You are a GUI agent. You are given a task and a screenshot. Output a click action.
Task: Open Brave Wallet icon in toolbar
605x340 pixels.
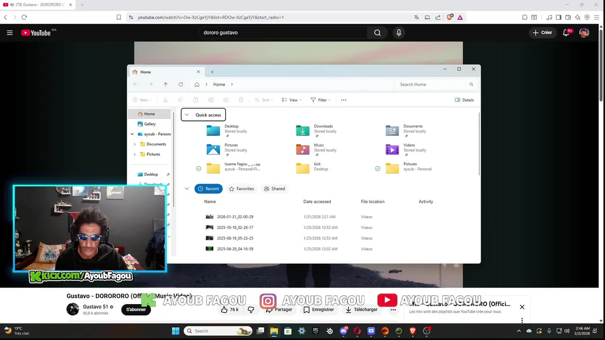coord(568,17)
